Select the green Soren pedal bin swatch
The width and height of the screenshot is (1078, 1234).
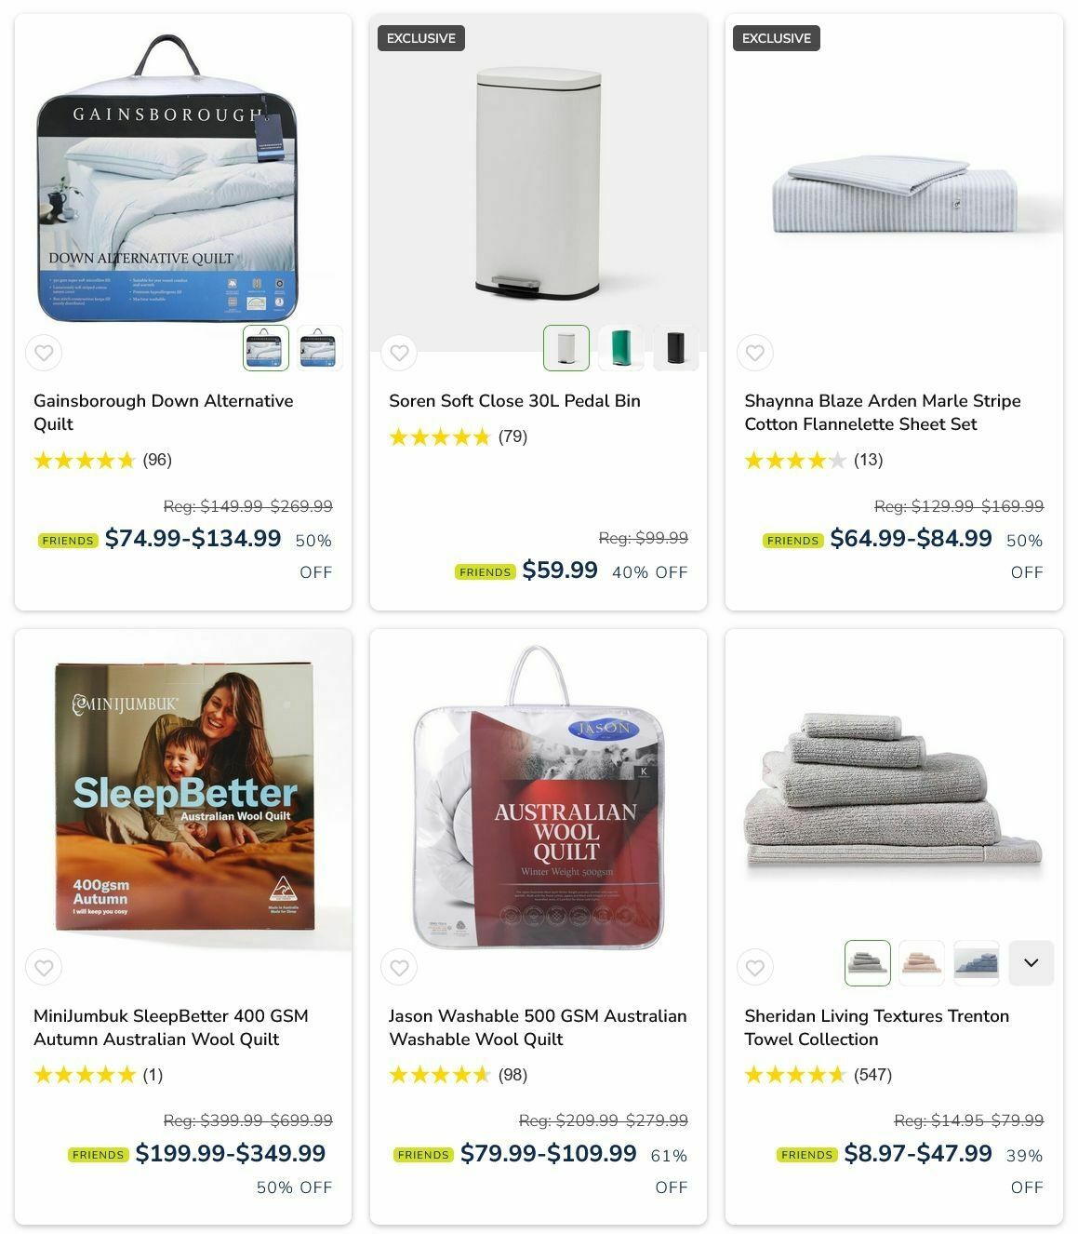620,348
